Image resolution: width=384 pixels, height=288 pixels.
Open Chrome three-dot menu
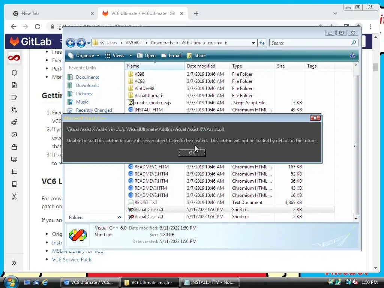point(370,27)
